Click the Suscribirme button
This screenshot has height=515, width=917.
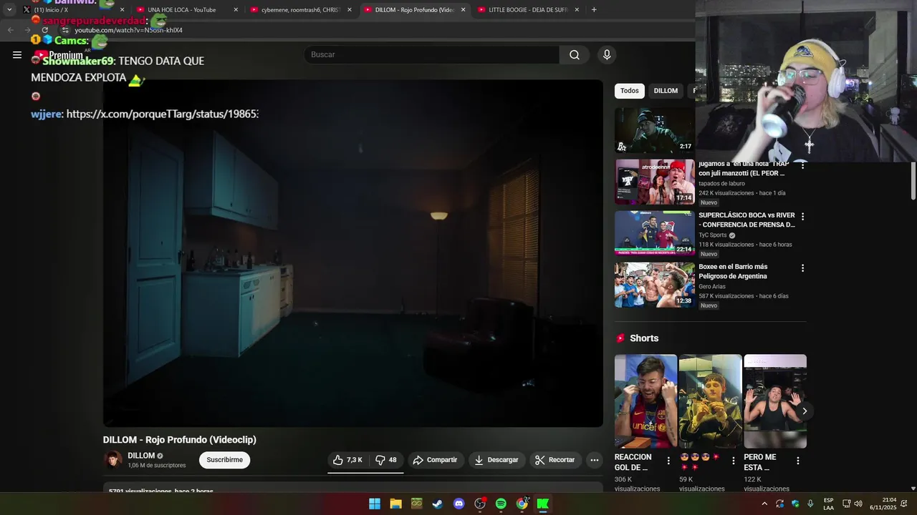point(225,460)
